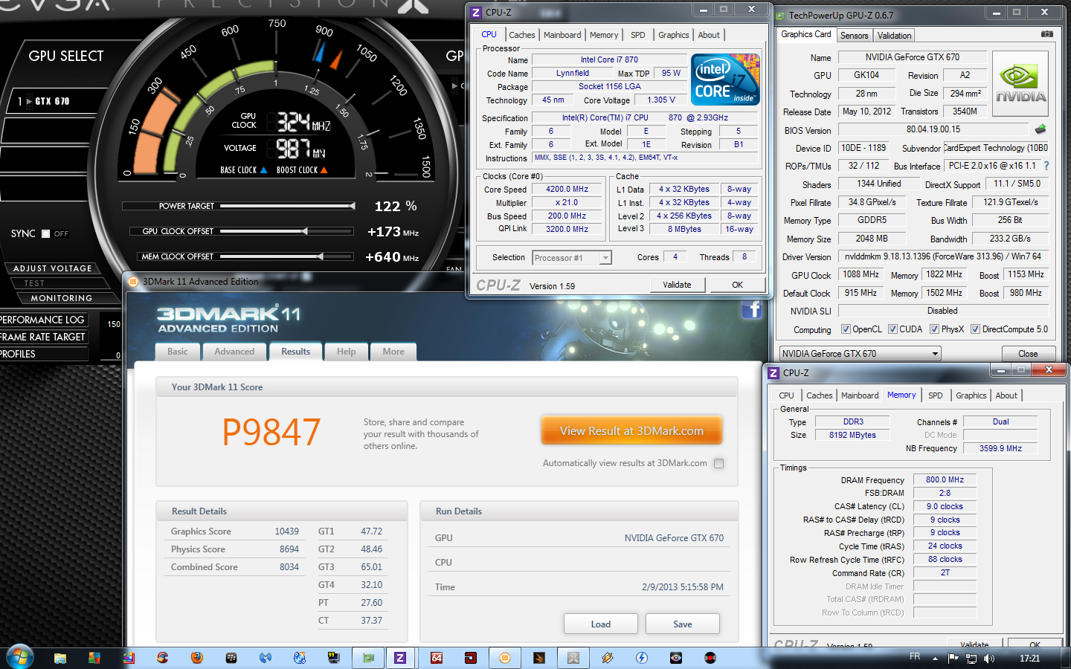Open the Advanced tab in 3DMark 11

234,352
